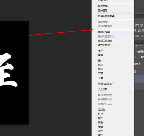Viewport: 144px width, 136px height.
Task: Label the layer 黄色
Action: point(101,122)
